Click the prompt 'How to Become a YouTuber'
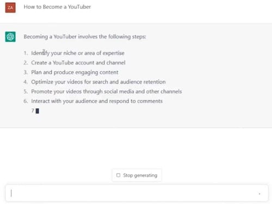 click(57, 7)
